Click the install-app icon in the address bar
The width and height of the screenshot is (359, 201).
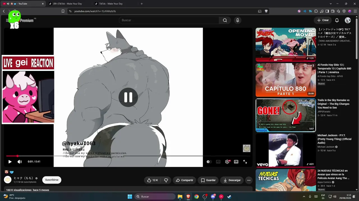click(x=260, y=11)
